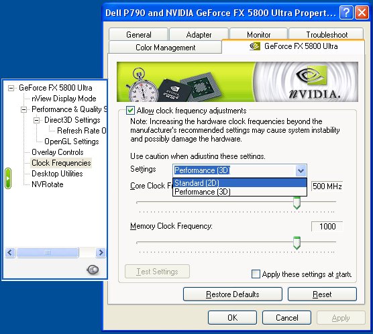The width and height of the screenshot is (373, 334).
Task: Click the Restore Defaults button
Action: click(x=233, y=294)
